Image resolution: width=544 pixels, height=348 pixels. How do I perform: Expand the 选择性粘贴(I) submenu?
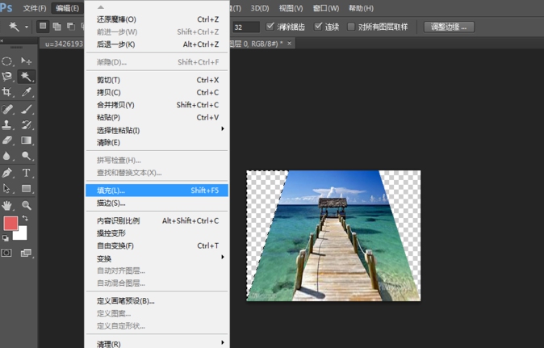click(223, 128)
